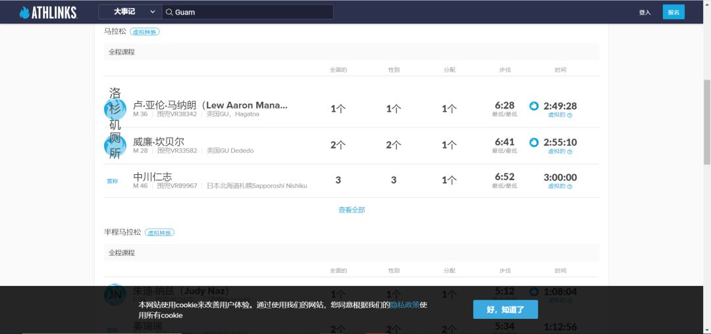Click 登入 to sign in
Screen dimensions: 711x334
645,12
